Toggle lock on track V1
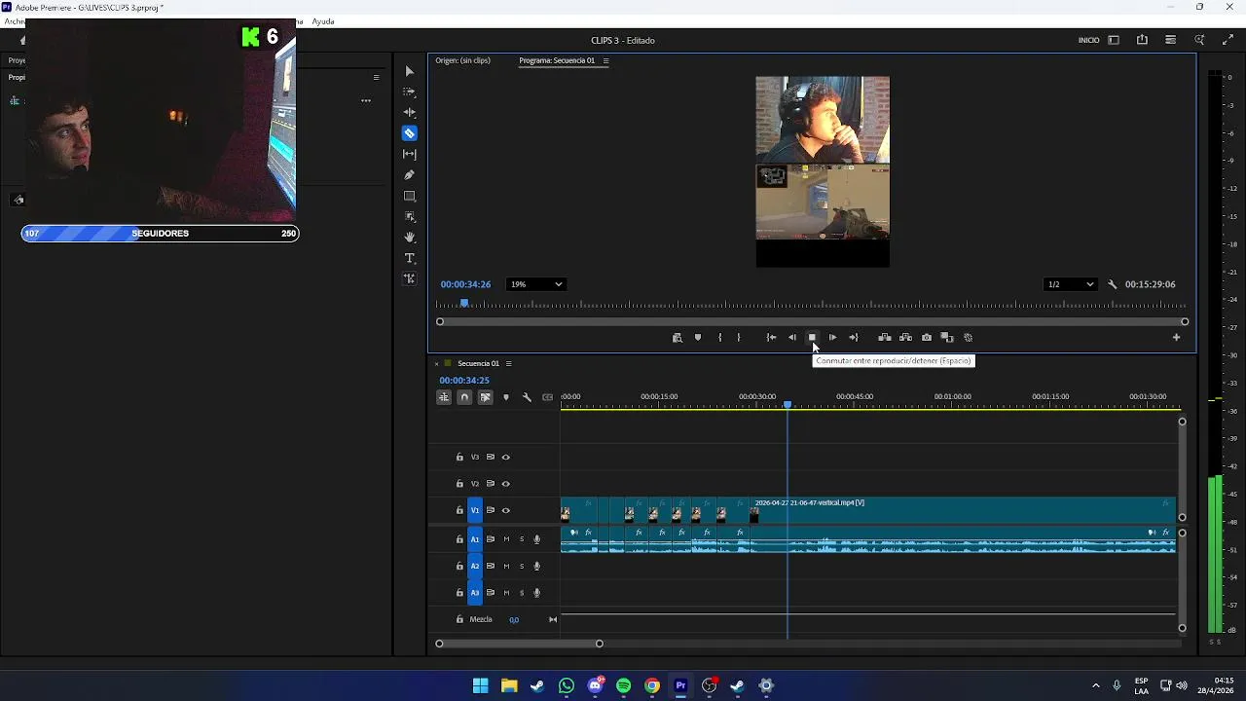 tap(459, 510)
